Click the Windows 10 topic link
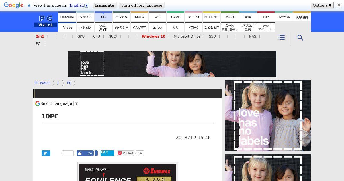 coord(153,36)
